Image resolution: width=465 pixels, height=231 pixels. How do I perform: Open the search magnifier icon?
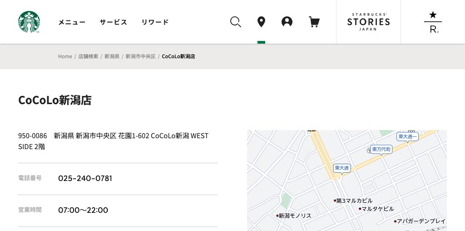(x=236, y=22)
